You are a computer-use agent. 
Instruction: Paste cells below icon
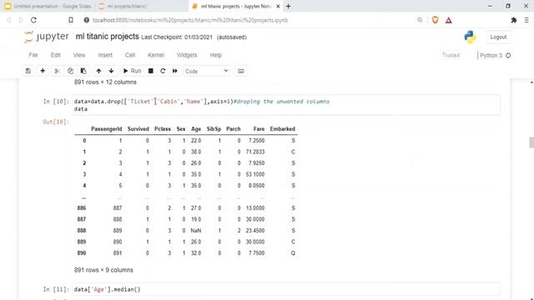click(x=83, y=71)
